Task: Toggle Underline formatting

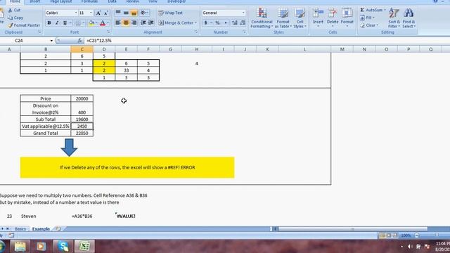Action: (x=65, y=22)
